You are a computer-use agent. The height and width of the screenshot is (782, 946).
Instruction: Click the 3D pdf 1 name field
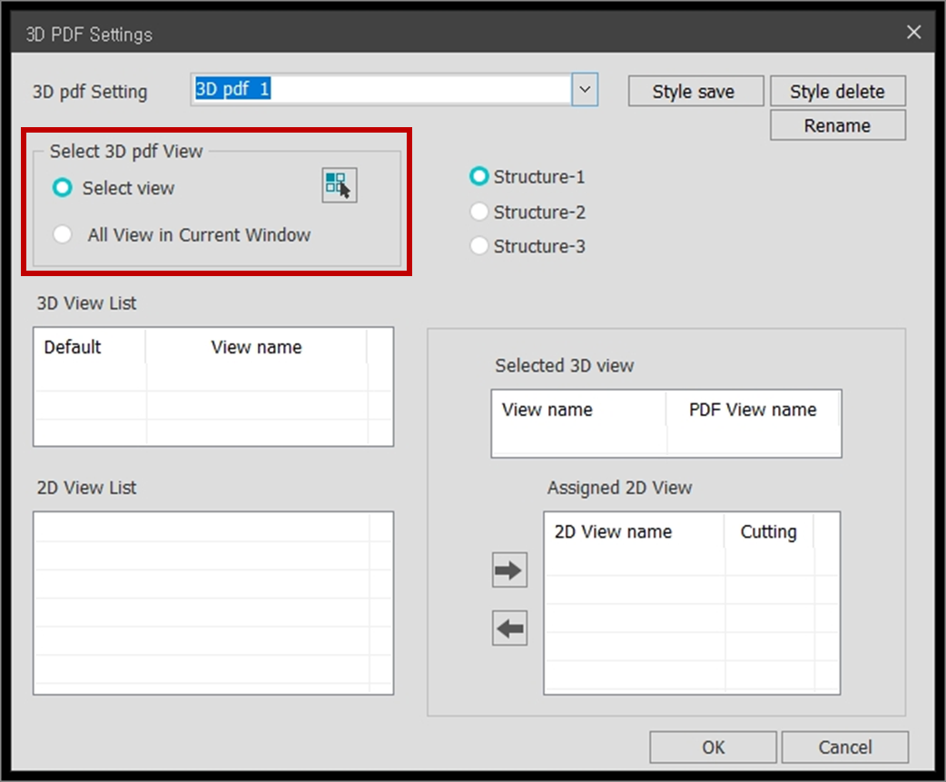click(381, 89)
